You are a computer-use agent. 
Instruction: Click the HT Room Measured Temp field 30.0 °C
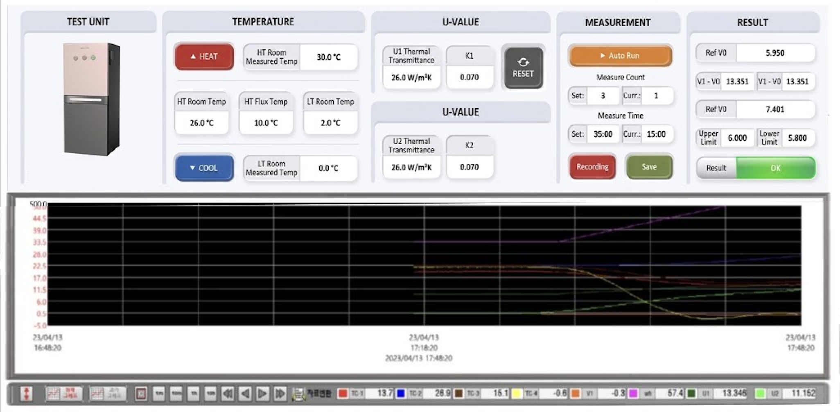pyautogui.click(x=328, y=57)
